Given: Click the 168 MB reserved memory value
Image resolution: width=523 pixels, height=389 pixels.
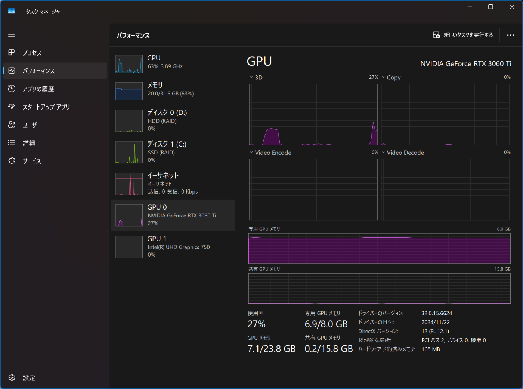Looking at the screenshot, I should click(431, 349).
